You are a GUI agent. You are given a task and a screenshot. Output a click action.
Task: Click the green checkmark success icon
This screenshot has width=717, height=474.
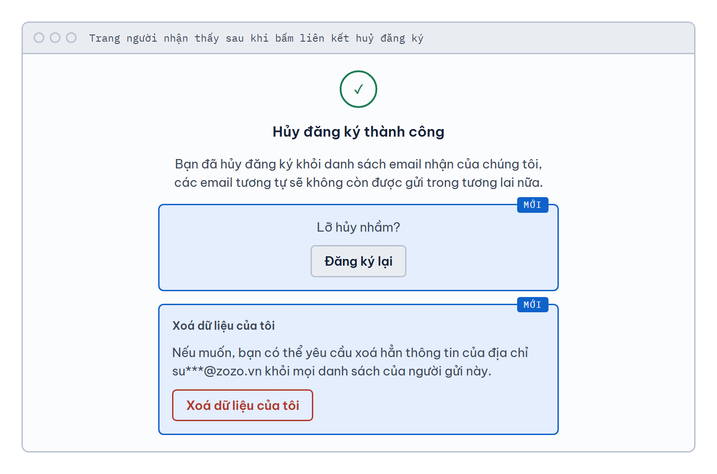(x=358, y=89)
